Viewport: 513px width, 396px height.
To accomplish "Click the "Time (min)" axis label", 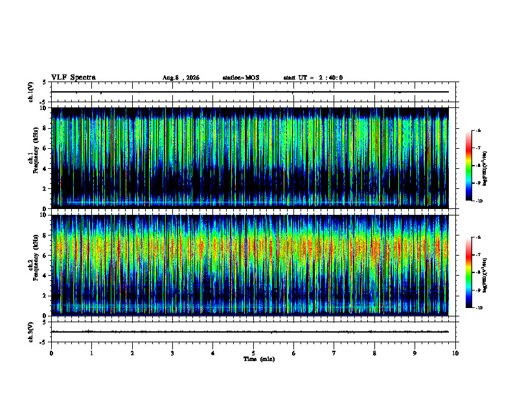I will [x=259, y=359].
